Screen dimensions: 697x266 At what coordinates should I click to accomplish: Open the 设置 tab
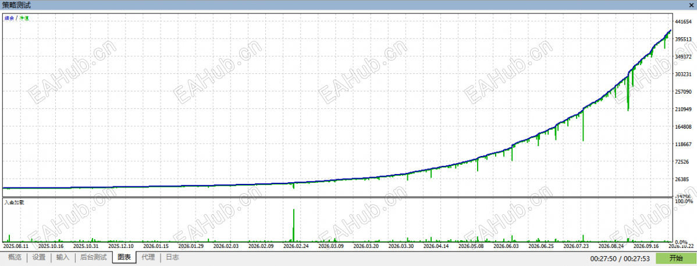pos(39,257)
